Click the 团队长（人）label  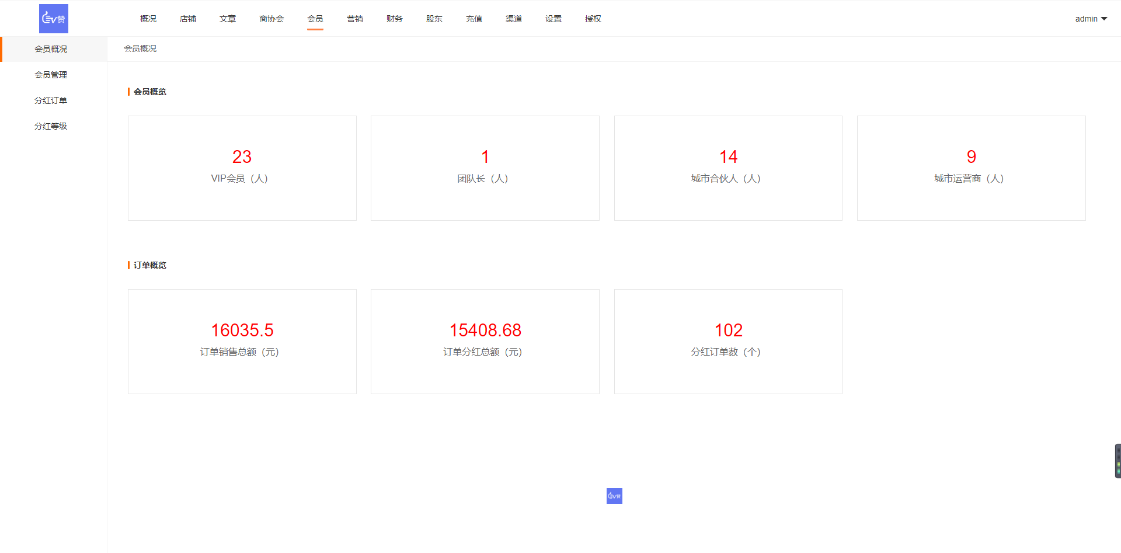[483, 179]
